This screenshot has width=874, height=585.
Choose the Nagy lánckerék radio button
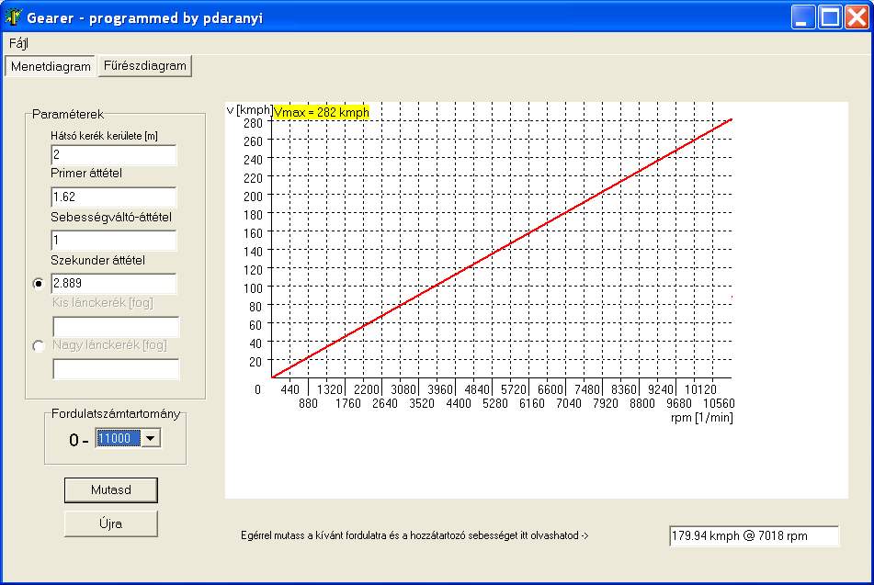39,346
